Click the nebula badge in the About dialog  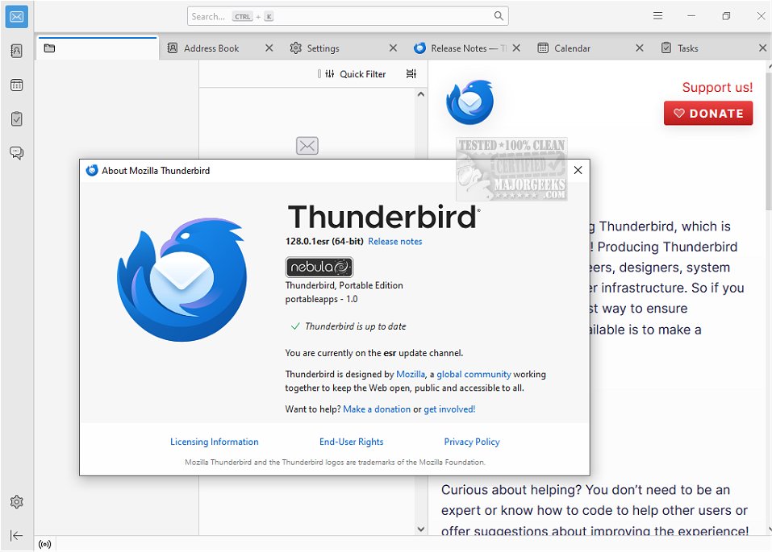tap(319, 268)
